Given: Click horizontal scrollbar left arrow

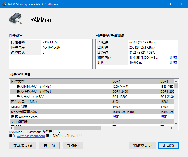Looking at the screenshot, I should click(x=11, y=128).
